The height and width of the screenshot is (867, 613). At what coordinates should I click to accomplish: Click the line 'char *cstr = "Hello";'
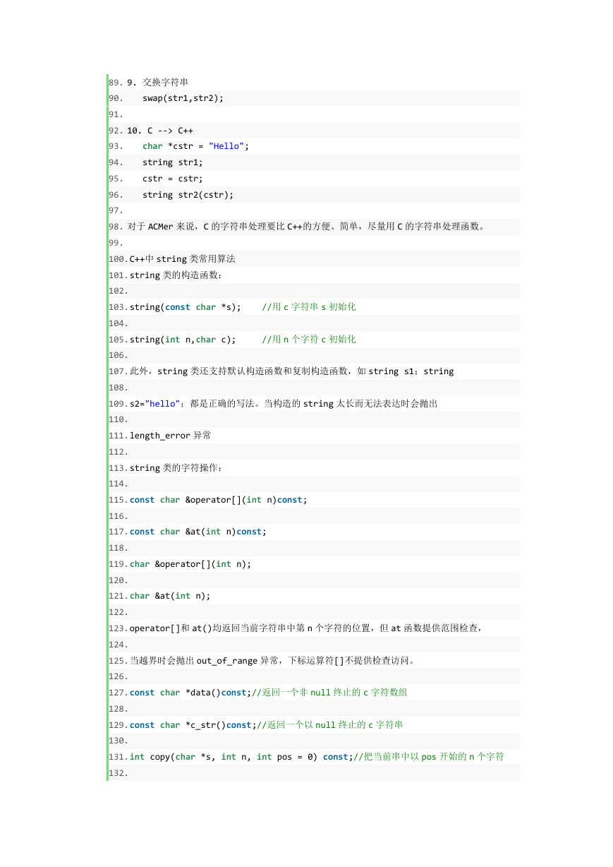[x=196, y=146]
